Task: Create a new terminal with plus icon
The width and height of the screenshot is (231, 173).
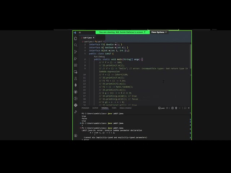Action: tap(167, 108)
